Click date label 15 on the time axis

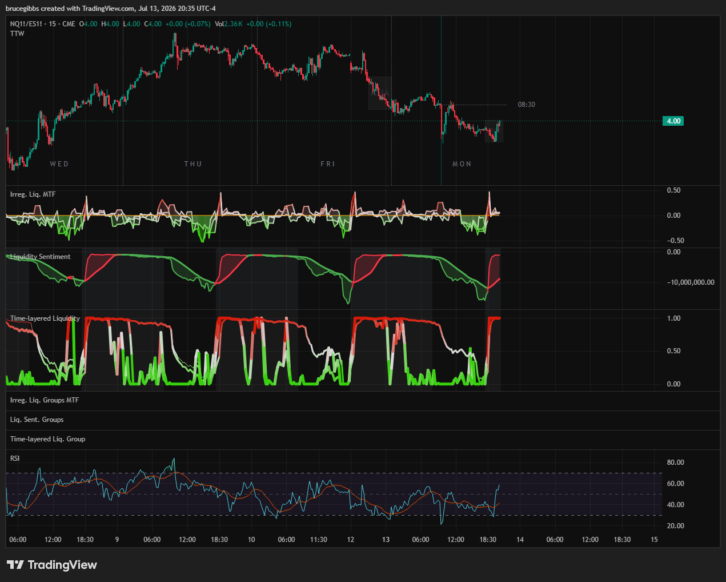[655, 540]
